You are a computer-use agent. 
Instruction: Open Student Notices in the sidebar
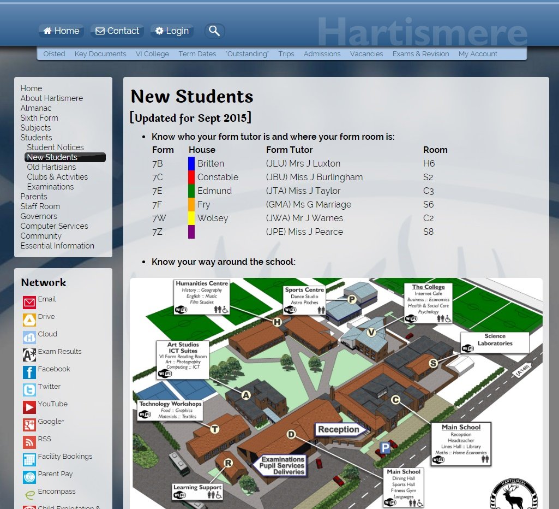coord(55,147)
